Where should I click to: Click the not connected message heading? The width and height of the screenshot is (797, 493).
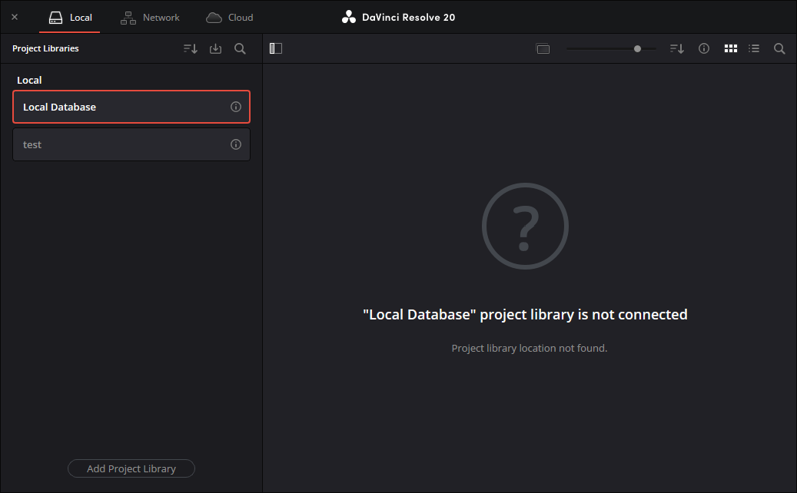[x=525, y=314]
